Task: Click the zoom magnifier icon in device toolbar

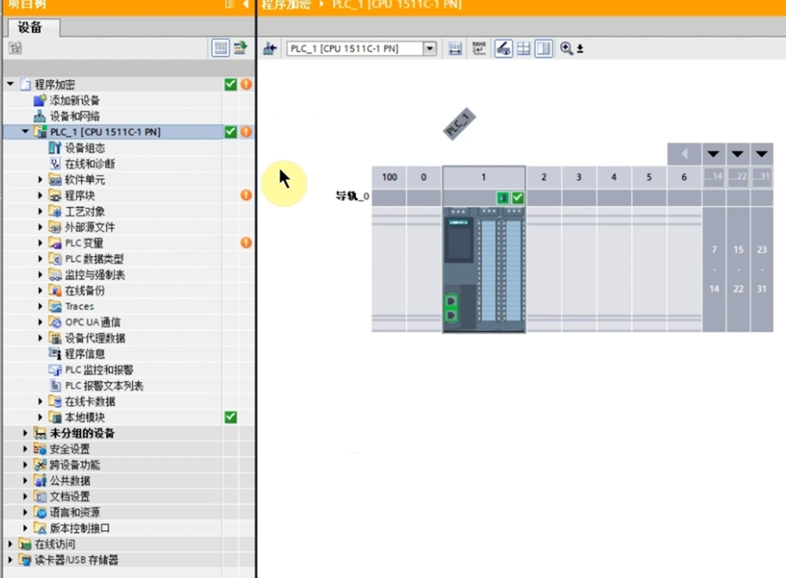Action: [x=567, y=49]
